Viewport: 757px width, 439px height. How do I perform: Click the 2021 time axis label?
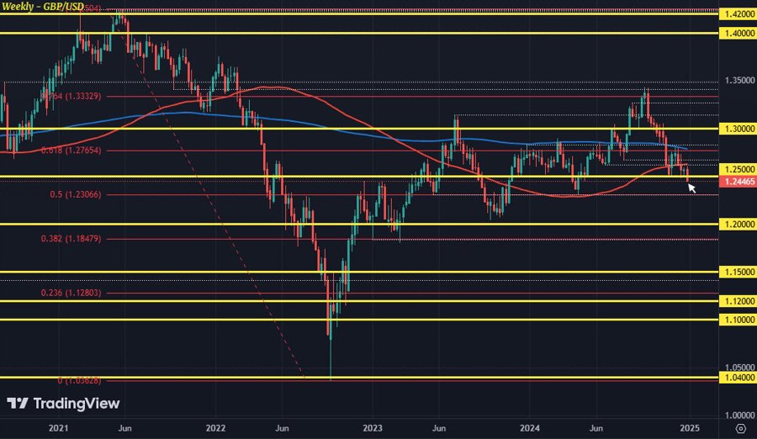click(58, 428)
